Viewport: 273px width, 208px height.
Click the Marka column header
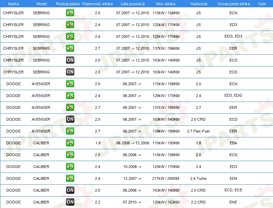[14, 3]
